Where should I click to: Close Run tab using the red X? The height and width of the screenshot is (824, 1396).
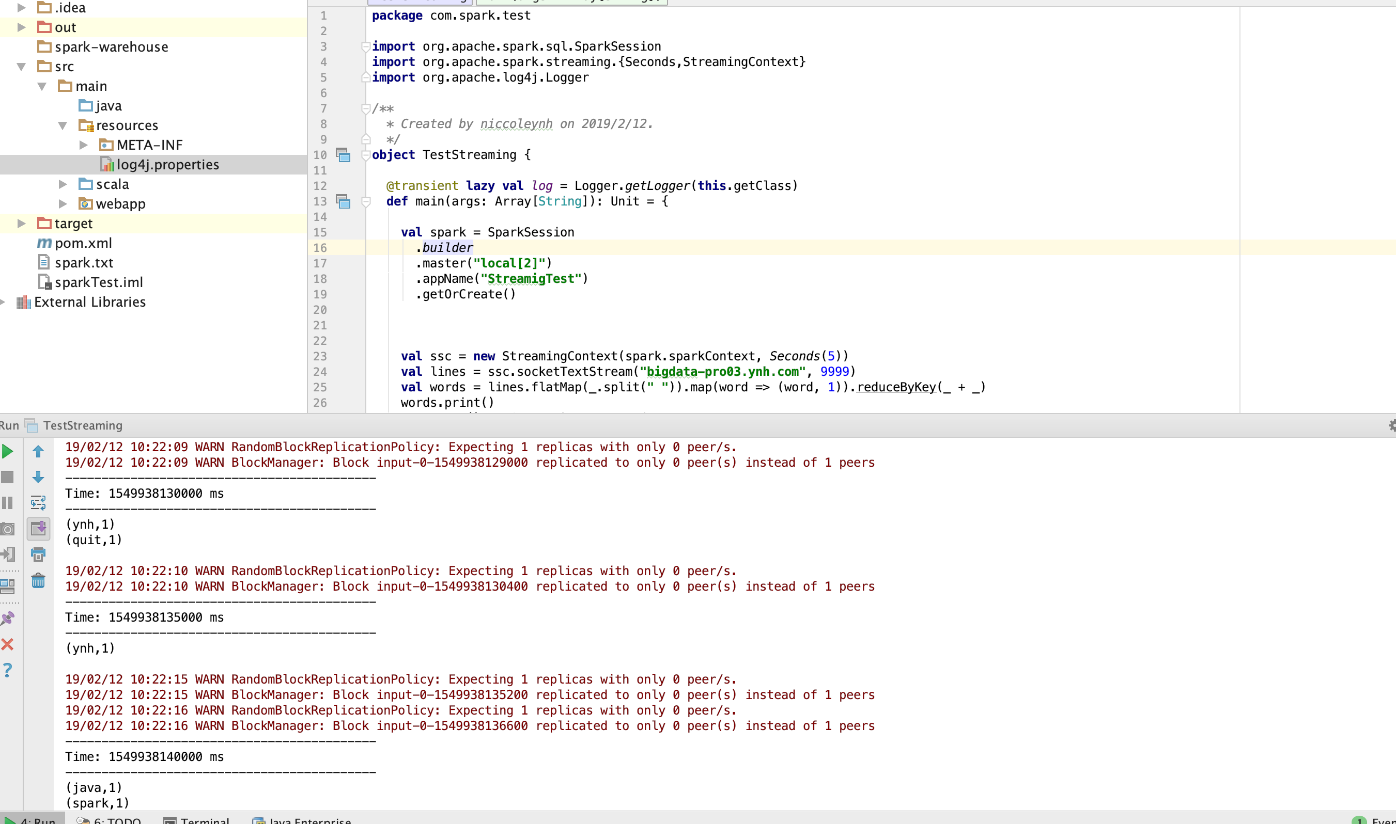tap(8, 644)
